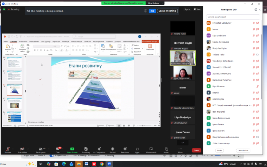Pop out the Participants panel
Screen dimensions: 267x167
tap(256, 10)
